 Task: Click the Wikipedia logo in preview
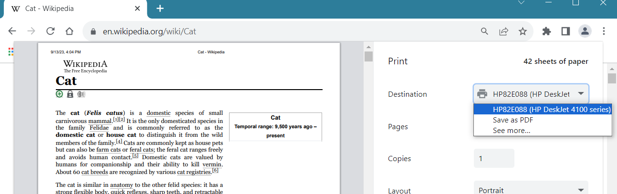pyautogui.click(x=85, y=66)
